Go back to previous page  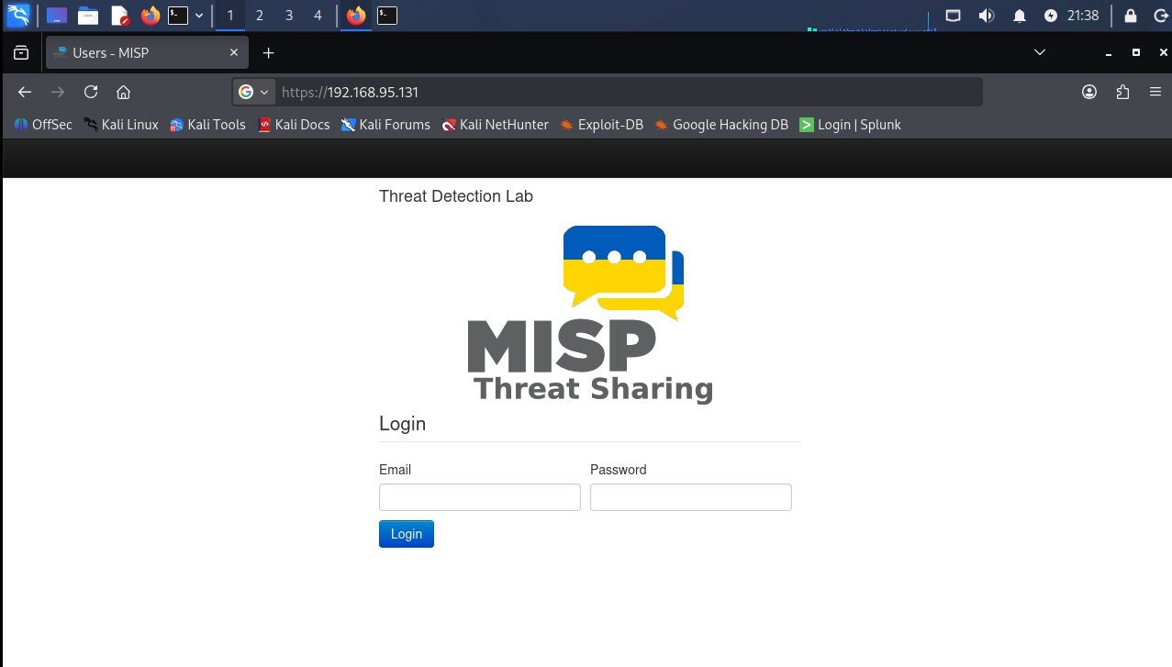coord(25,92)
